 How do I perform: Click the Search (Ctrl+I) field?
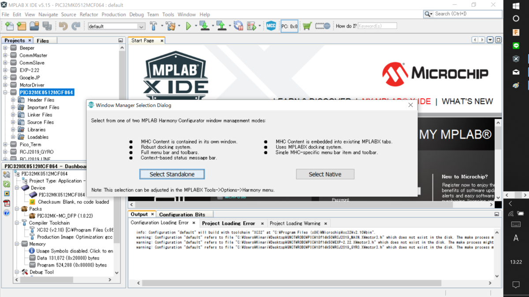coord(468,14)
